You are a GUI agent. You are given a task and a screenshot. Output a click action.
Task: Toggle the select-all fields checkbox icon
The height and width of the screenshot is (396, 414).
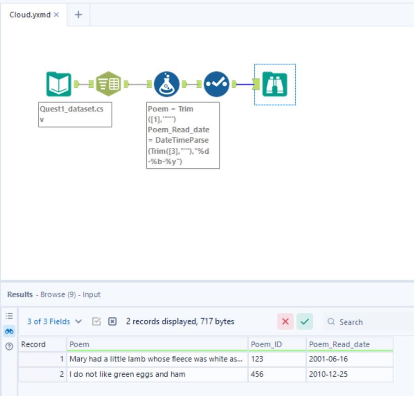(96, 322)
